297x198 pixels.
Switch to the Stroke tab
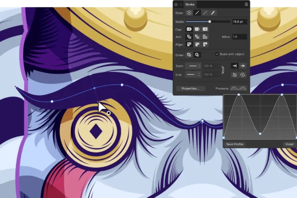[x=190, y=4]
